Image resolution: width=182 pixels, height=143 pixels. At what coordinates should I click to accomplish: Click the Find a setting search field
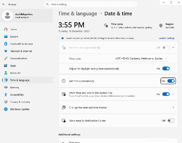click(x=91, y=4)
